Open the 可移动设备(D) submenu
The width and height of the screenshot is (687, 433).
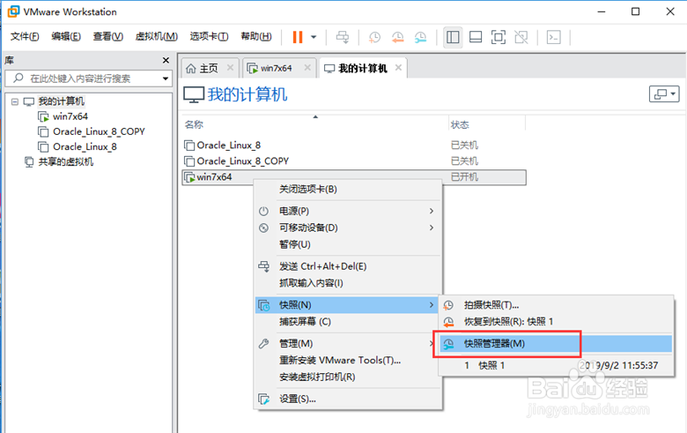click(348, 228)
